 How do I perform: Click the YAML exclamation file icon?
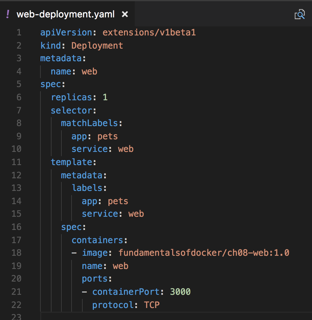click(8, 14)
